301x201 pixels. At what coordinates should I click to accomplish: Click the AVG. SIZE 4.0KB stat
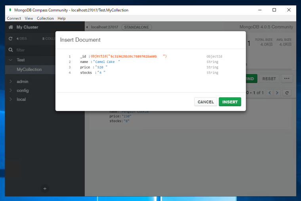point(284,42)
